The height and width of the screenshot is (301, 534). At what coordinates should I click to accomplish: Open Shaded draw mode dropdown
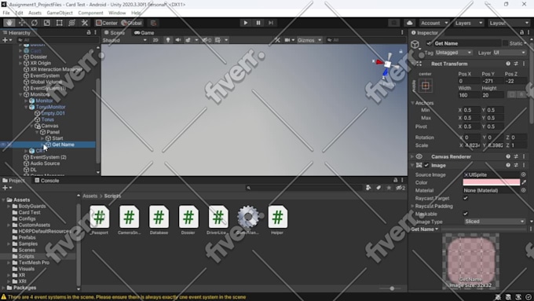pos(125,40)
